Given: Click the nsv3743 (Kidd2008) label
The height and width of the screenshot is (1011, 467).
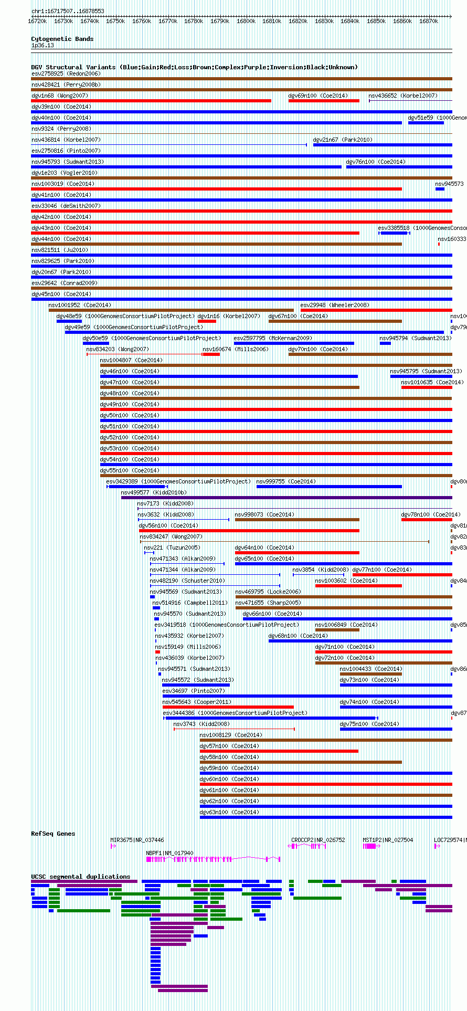Looking at the screenshot, I should click(202, 724).
